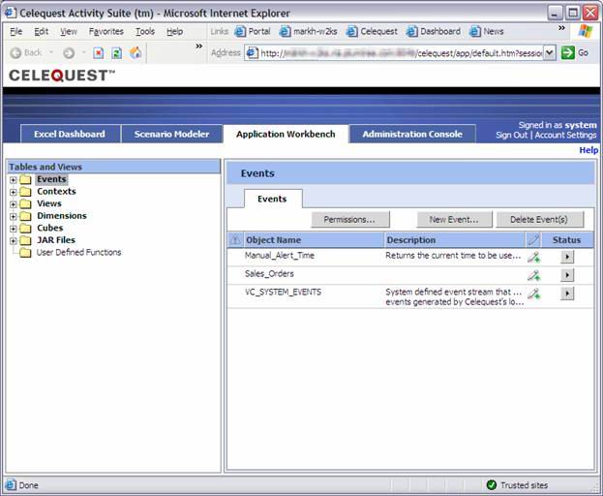Click the New Event... button
603x496 pixels.
(x=454, y=219)
